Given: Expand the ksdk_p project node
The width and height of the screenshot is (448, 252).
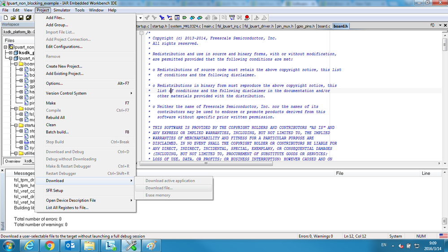Looking at the screenshot, I should pyautogui.click(x=11, y=53).
